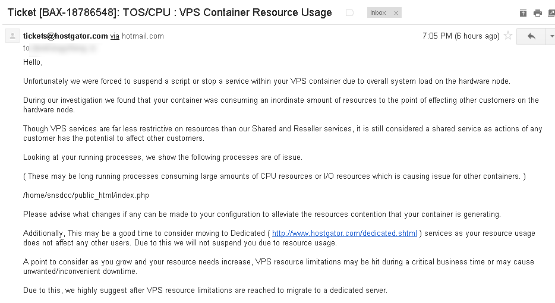Star this message from tickets@hostgator.com
The width and height of the screenshot is (555, 303).
[508, 36]
